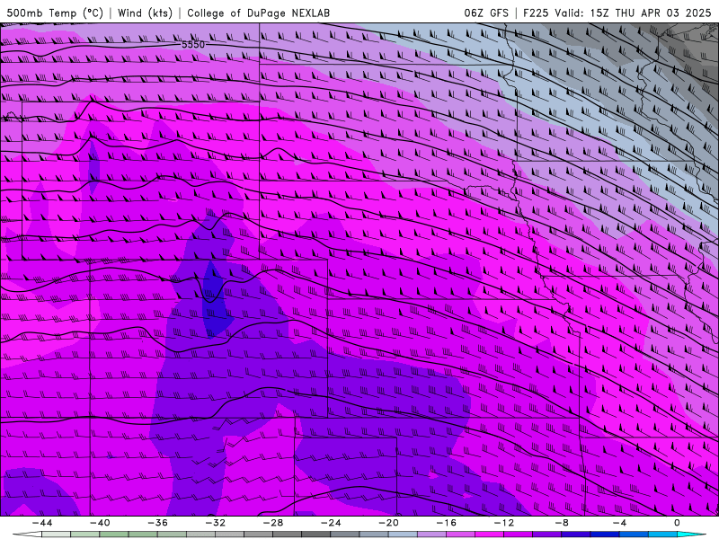
Task: Click the -4 colorbar label
Action: click(619, 523)
